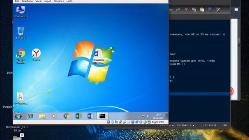Launch Word from the taskbar
The height and width of the screenshot is (140, 249).
click(90, 116)
